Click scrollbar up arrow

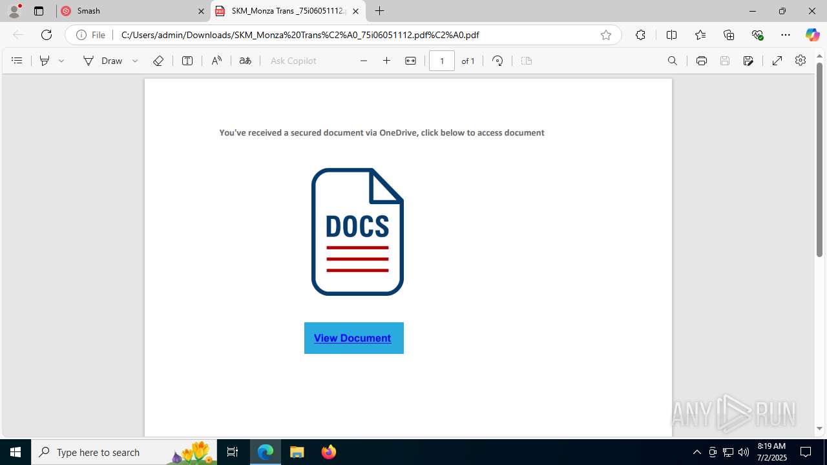(x=819, y=56)
